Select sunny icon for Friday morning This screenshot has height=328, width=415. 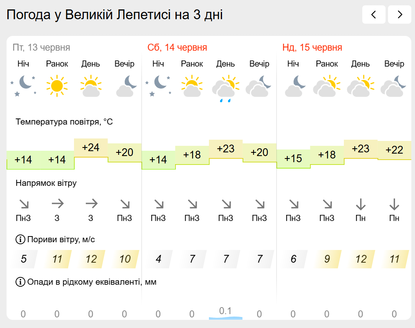pyautogui.click(x=57, y=86)
